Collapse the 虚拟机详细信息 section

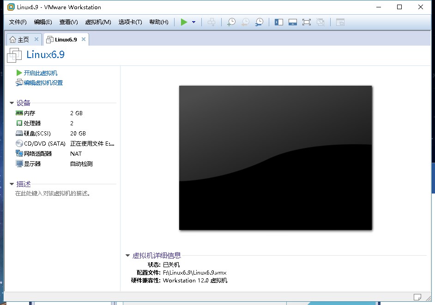coord(127,255)
